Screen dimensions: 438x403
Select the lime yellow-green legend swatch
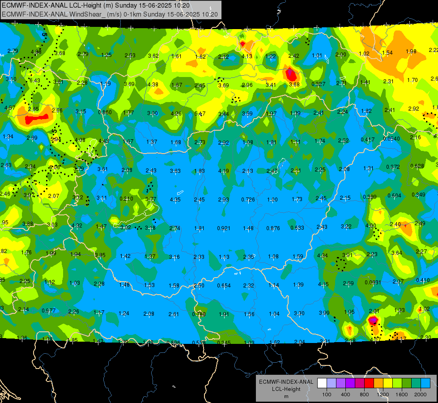tap(397, 383)
